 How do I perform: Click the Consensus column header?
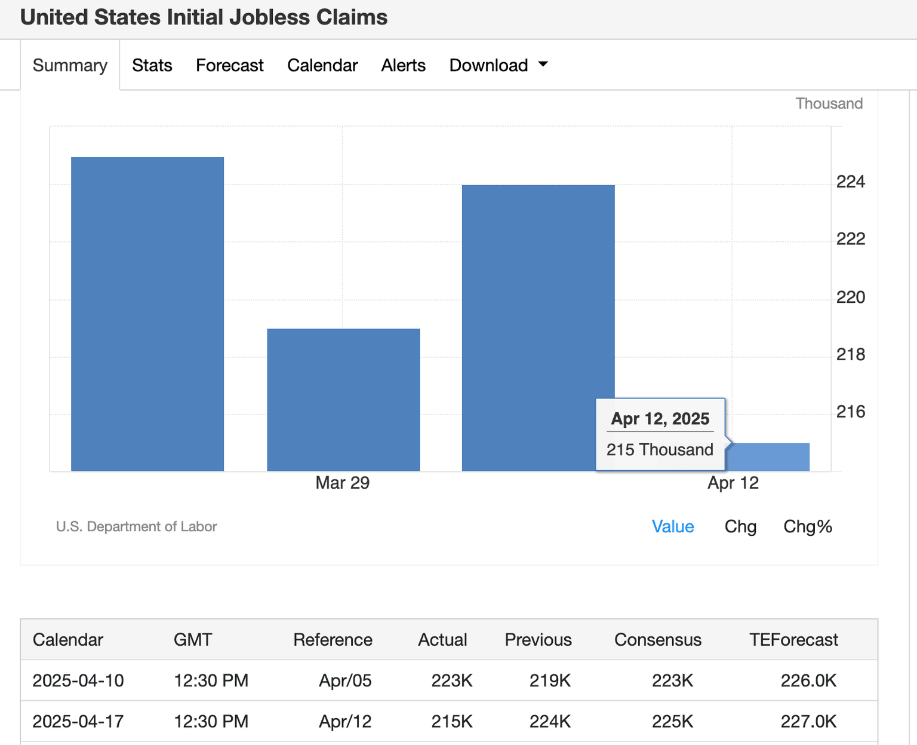point(657,639)
